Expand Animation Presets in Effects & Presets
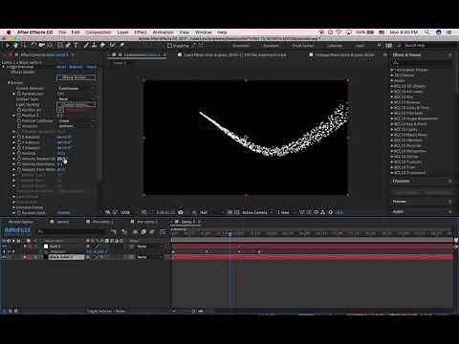 (x=392, y=70)
